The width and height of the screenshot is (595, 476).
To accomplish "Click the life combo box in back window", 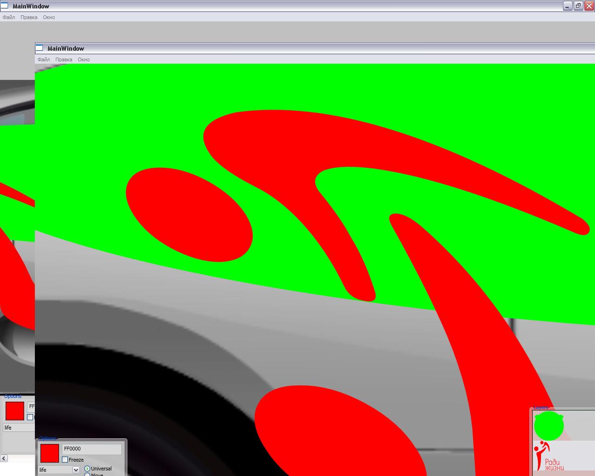I will click(19, 428).
